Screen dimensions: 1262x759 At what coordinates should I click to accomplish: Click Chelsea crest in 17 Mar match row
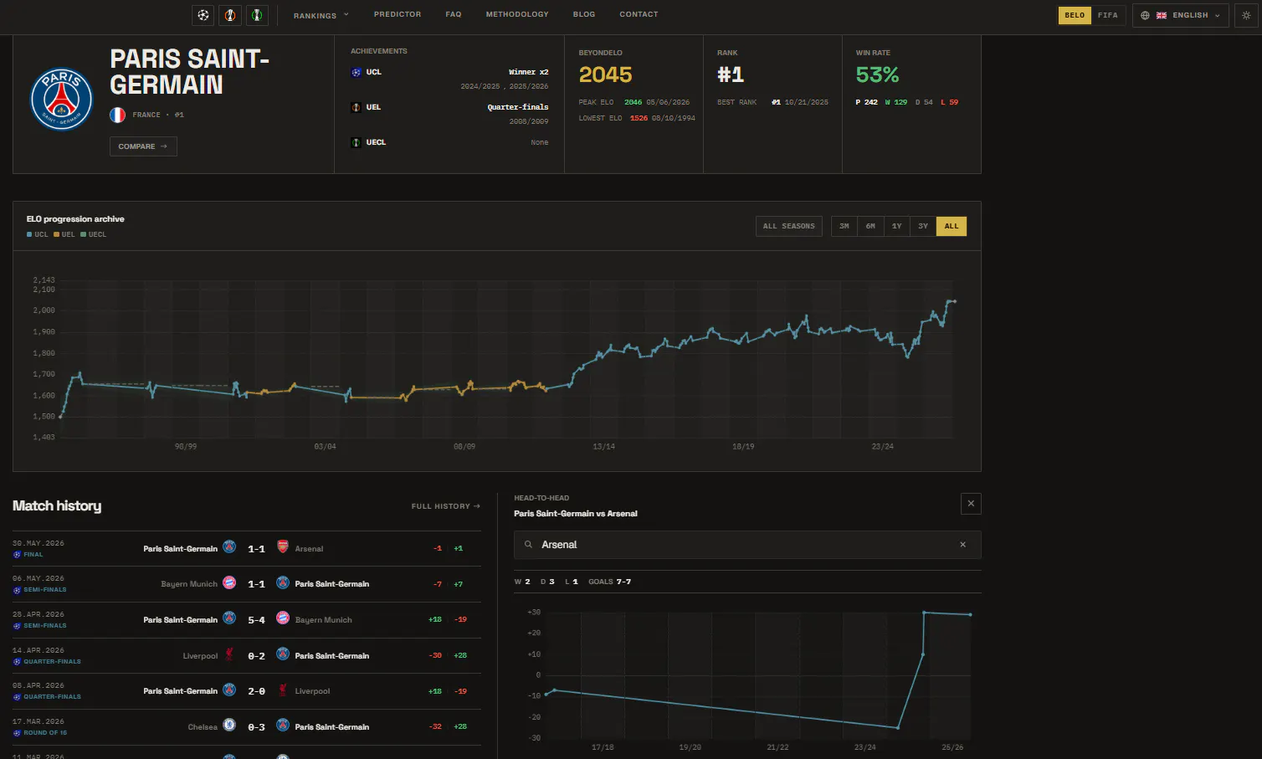point(229,726)
